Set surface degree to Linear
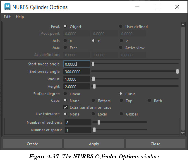The image size is (188, 163). (x=65, y=94)
